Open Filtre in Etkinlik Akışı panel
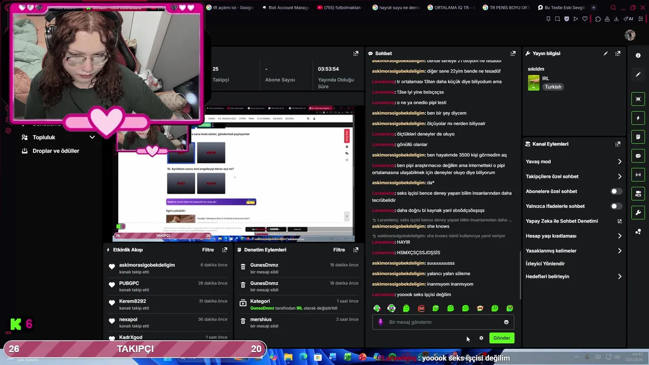Screen dimensions: 649x365 [208, 249]
